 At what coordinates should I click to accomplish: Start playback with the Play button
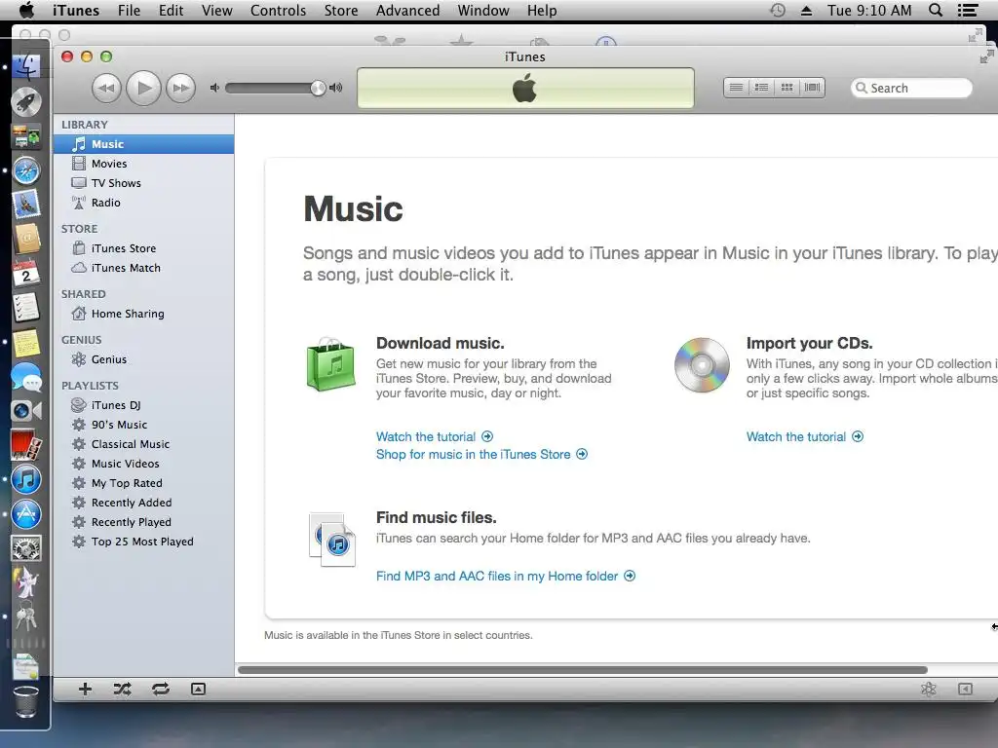coord(144,88)
